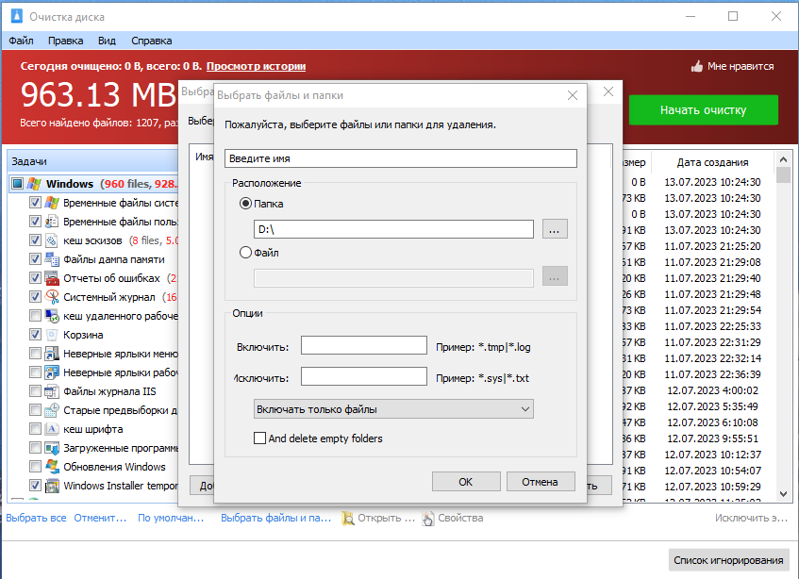The width and height of the screenshot is (799, 579).
Task: Click По умолчан… link
Action: [x=171, y=518]
